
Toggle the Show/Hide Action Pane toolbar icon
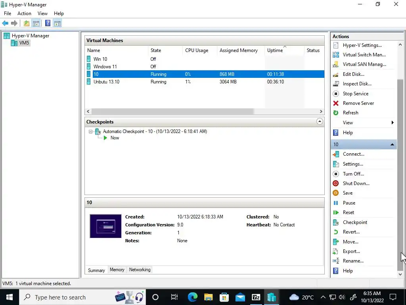(x=57, y=23)
